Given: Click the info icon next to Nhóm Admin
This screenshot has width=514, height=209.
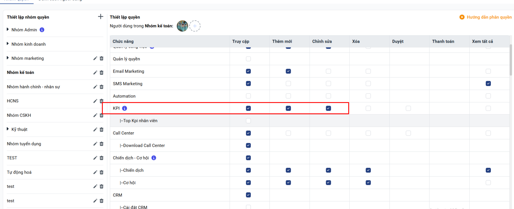Looking at the screenshot, I should [42, 30].
